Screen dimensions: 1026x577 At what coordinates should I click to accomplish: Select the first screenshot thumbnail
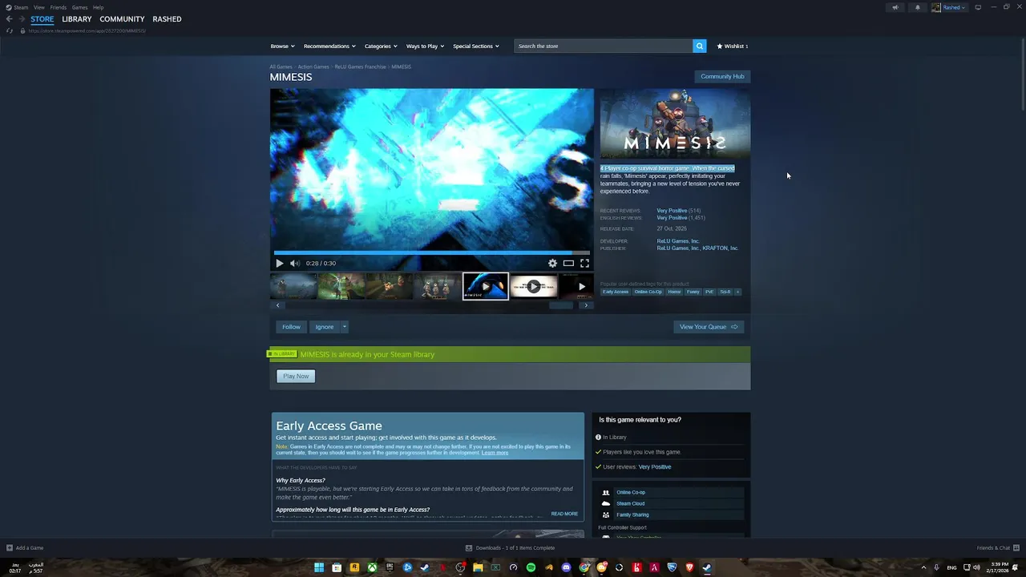pos(293,286)
